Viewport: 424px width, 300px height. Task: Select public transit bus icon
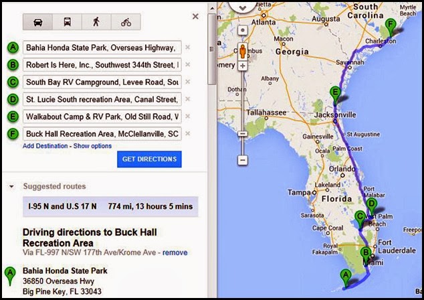68,22
